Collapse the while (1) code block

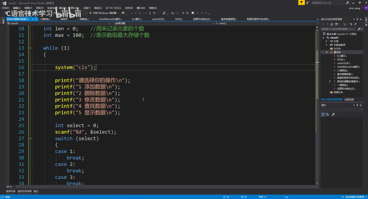(x=30, y=48)
